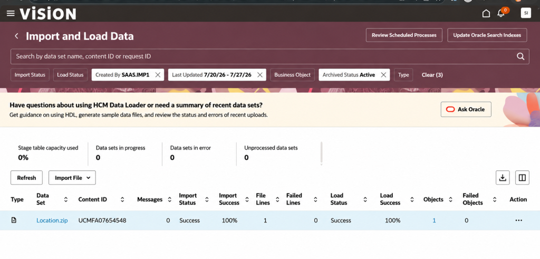The width and height of the screenshot is (540, 259).
Task: Expand the Import File dropdown
Action: pos(72,178)
